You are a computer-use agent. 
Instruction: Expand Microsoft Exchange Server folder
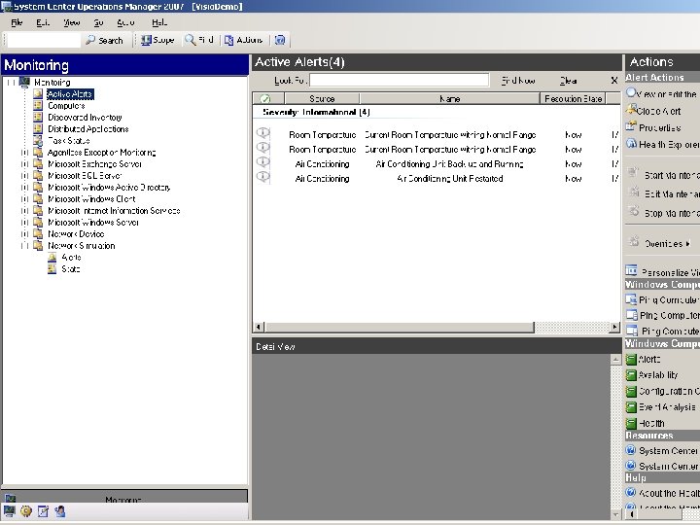tap(24, 164)
